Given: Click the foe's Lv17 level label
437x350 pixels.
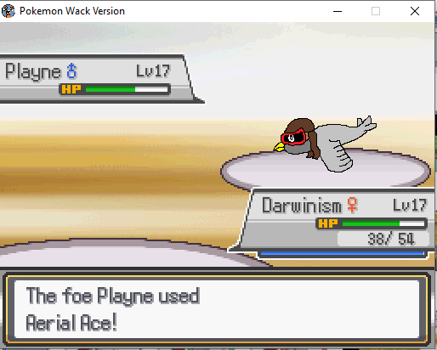Looking at the screenshot, I should click(153, 71).
